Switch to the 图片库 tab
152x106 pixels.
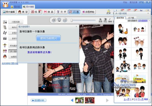[x=16, y=7]
